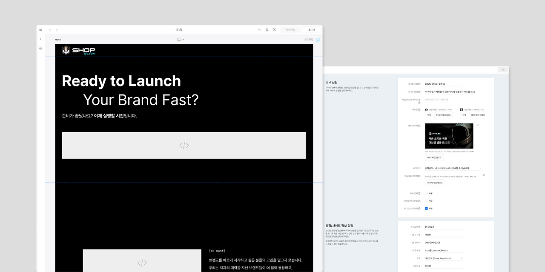Click the 이미지 파일 업로드 button

435,183
